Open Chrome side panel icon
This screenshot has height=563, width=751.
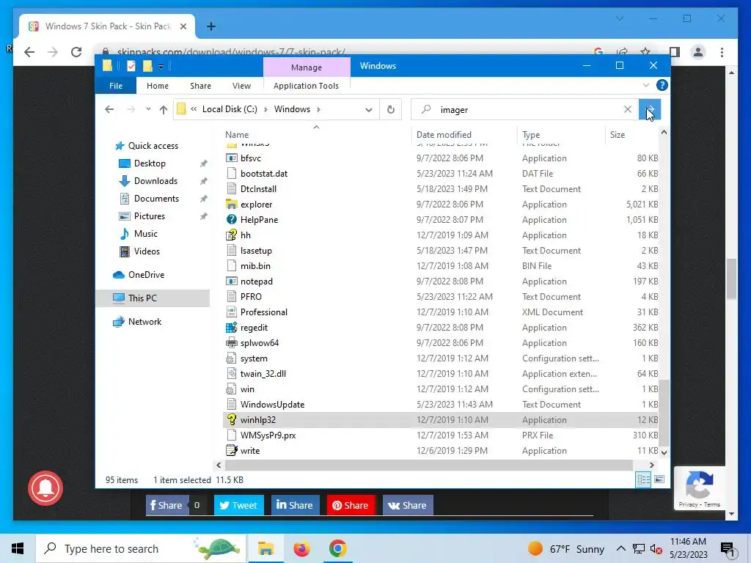point(675,52)
